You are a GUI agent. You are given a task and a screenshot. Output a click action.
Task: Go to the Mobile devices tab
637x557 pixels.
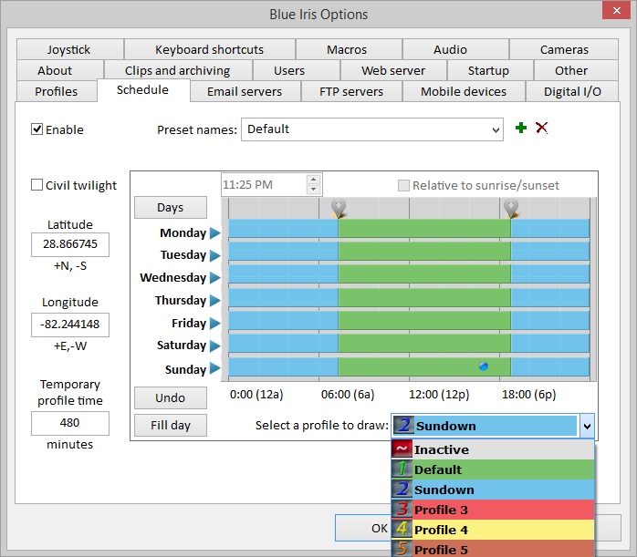point(464,91)
